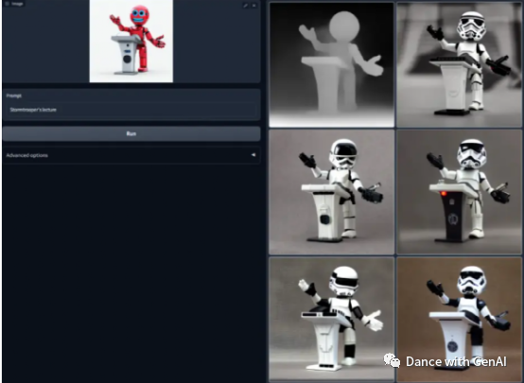Select the red robot input image
Screen dimensions: 524x383
click(131, 41)
